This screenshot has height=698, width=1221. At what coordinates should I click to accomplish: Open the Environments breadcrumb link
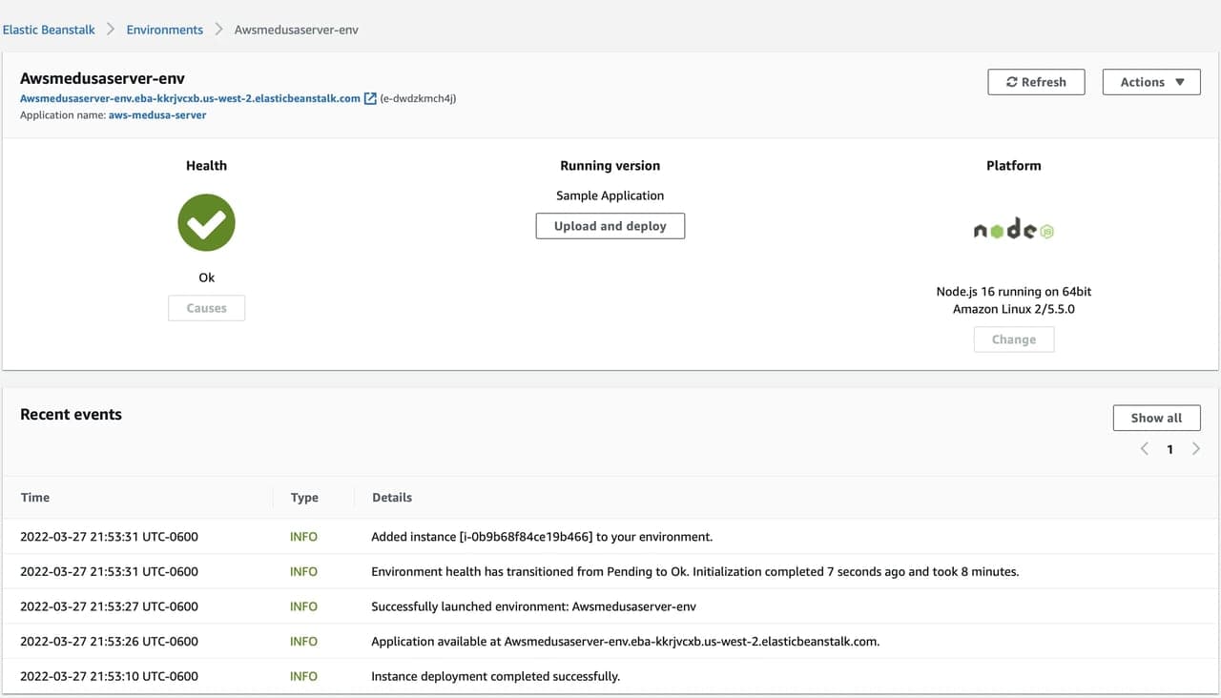[165, 30]
